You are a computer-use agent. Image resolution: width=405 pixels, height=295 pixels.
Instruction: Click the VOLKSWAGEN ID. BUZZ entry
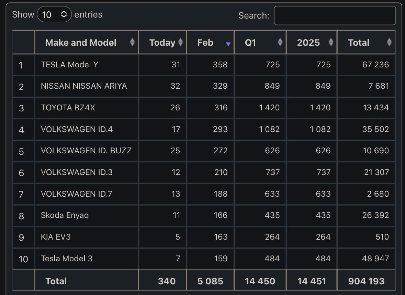tap(86, 151)
